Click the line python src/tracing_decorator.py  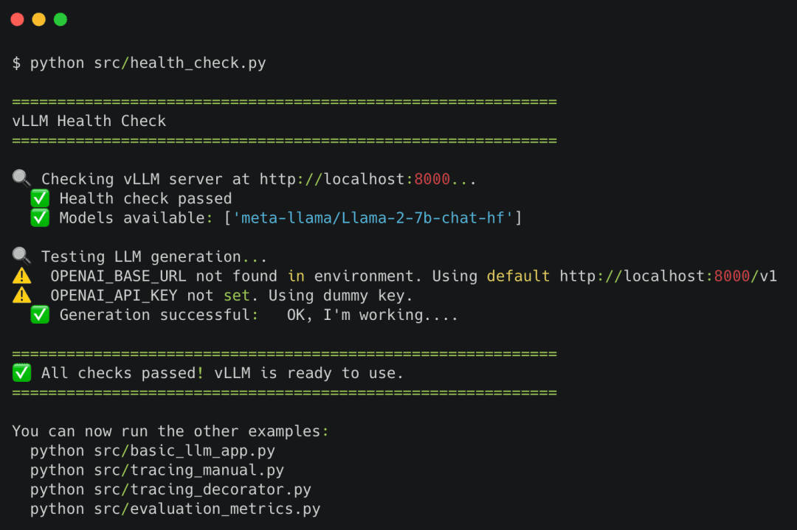[x=170, y=489]
